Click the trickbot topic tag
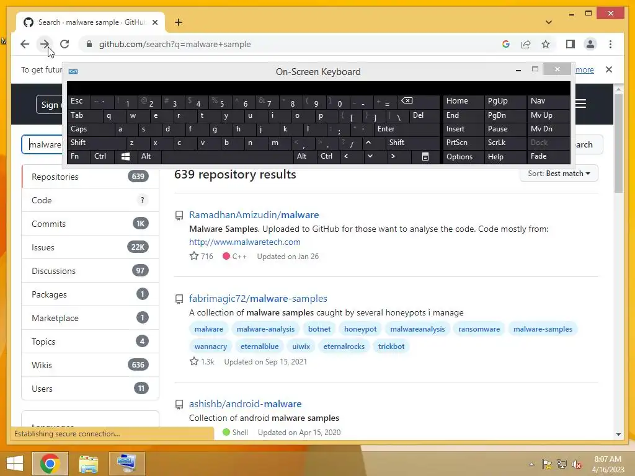This screenshot has width=635, height=476. coord(391,346)
